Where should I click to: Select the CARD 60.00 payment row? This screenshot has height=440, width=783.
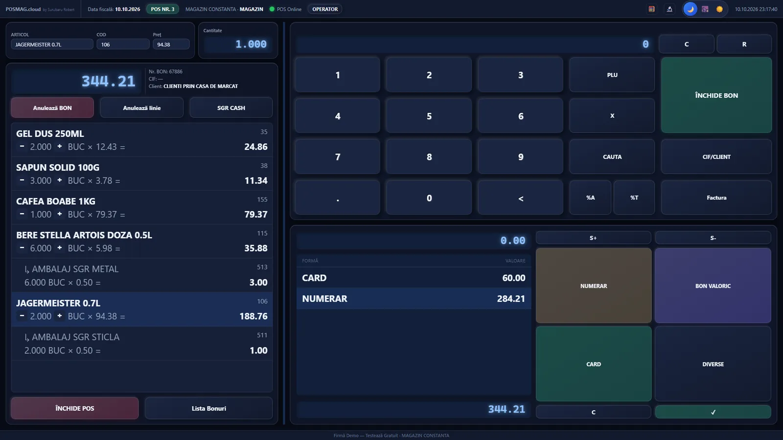[x=414, y=278]
